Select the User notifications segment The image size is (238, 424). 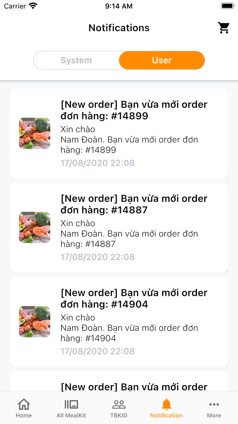click(162, 60)
